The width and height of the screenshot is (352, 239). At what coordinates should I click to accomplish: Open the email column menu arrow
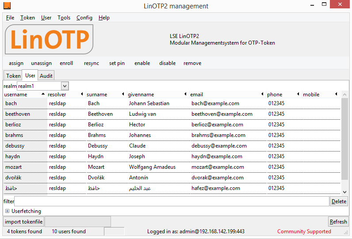click(x=262, y=94)
